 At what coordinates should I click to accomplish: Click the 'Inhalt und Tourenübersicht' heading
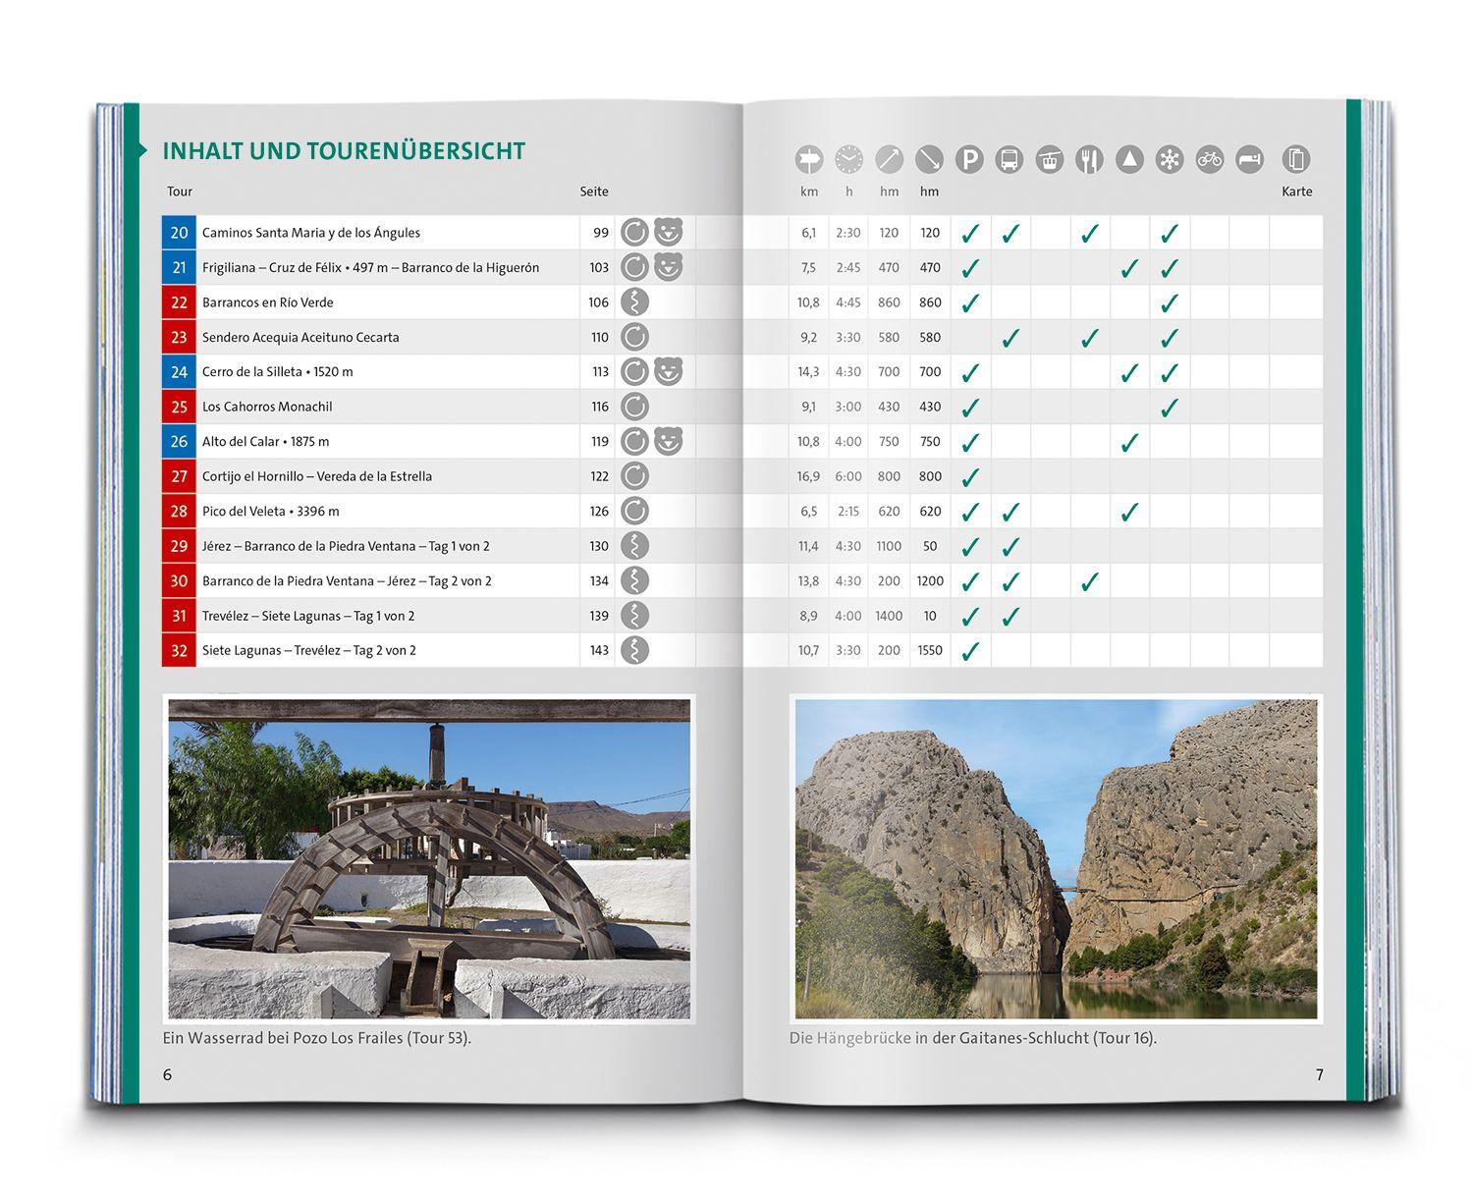(344, 151)
